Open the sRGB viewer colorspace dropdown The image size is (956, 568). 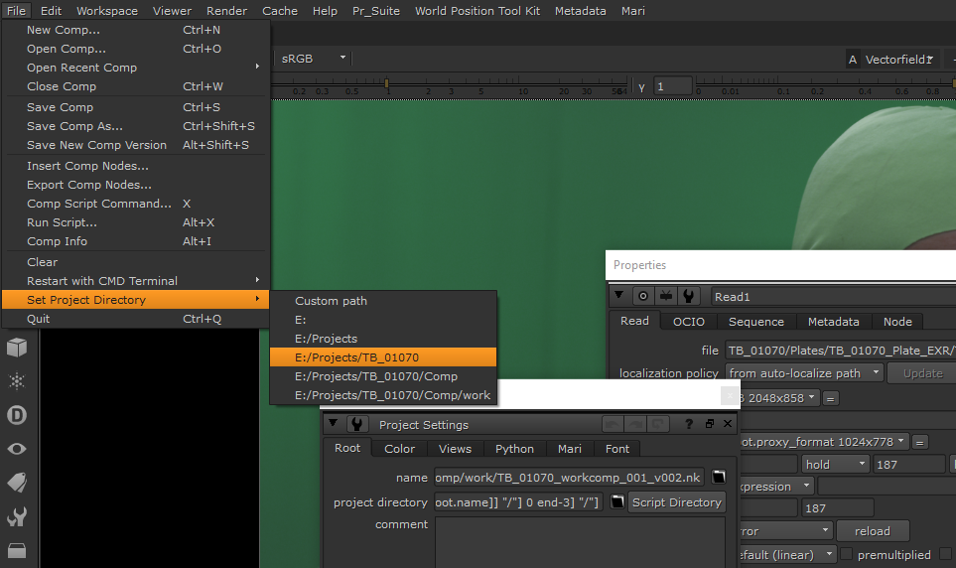[314, 59]
